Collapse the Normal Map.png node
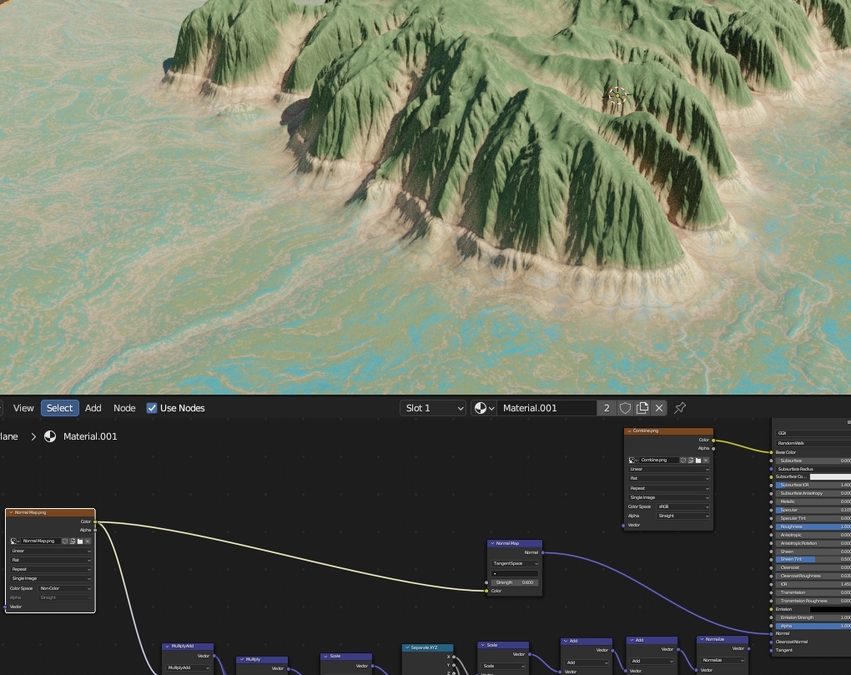851x675 pixels. click(x=11, y=512)
